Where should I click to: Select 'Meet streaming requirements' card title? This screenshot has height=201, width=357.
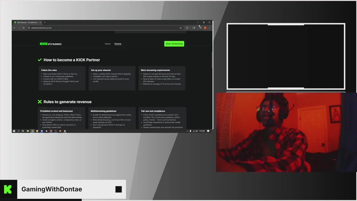(x=155, y=70)
